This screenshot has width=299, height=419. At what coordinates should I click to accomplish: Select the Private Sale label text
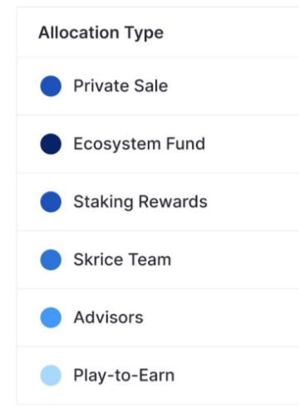click(120, 86)
